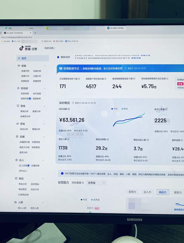Open the 优秀值 comparison dropdown
184x243 pixels.
click(x=96, y=183)
